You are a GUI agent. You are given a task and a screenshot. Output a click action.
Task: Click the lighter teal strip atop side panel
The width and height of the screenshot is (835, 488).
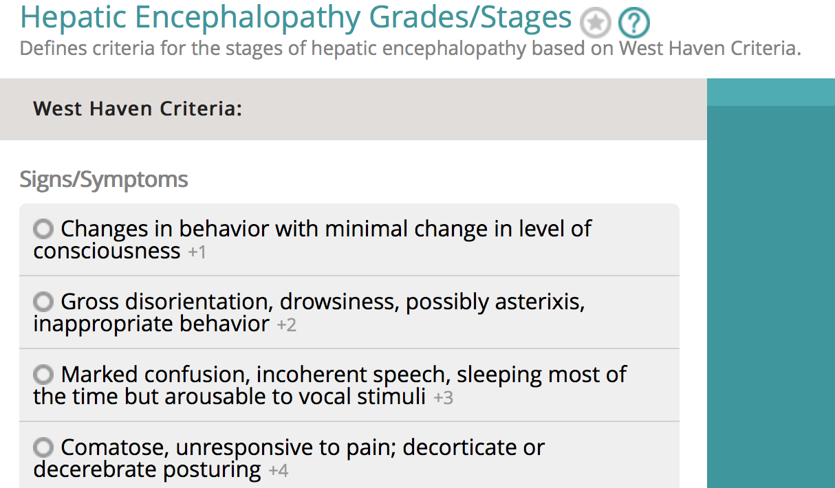pos(770,92)
